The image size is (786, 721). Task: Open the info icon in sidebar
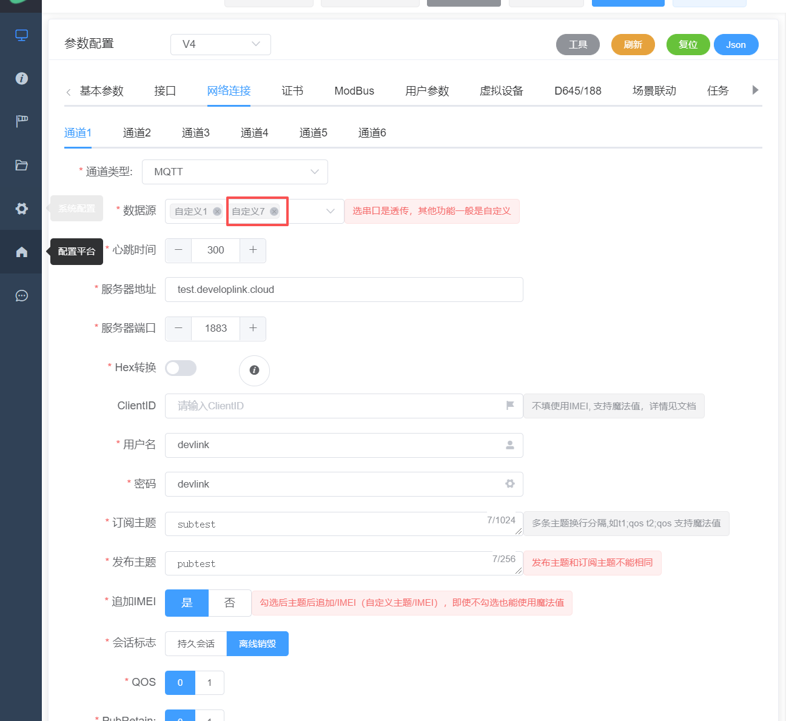point(21,78)
